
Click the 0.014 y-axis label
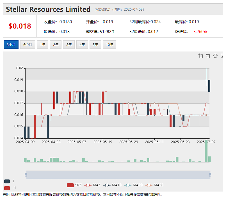[19, 138]
